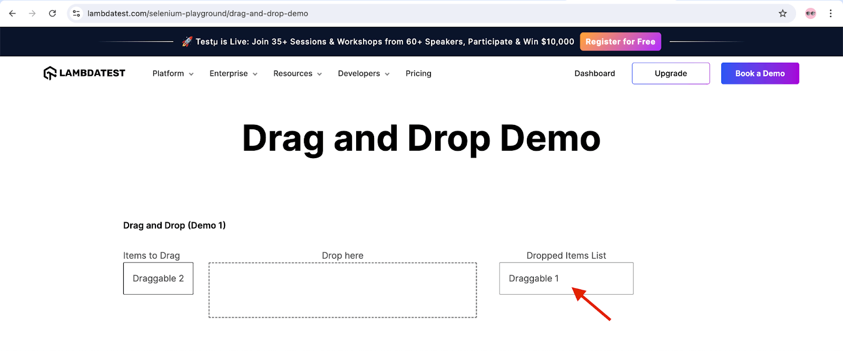This screenshot has height=351, width=843.
Task: Open the Pricing page
Action: click(418, 74)
